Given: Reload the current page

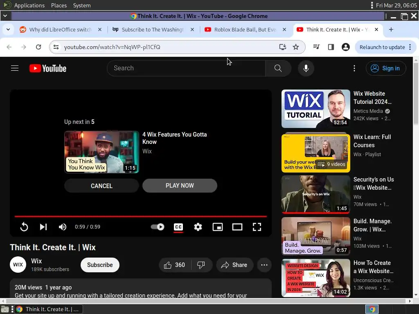Looking at the screenshot, I should pyautogui.click(x=38, y=47).
